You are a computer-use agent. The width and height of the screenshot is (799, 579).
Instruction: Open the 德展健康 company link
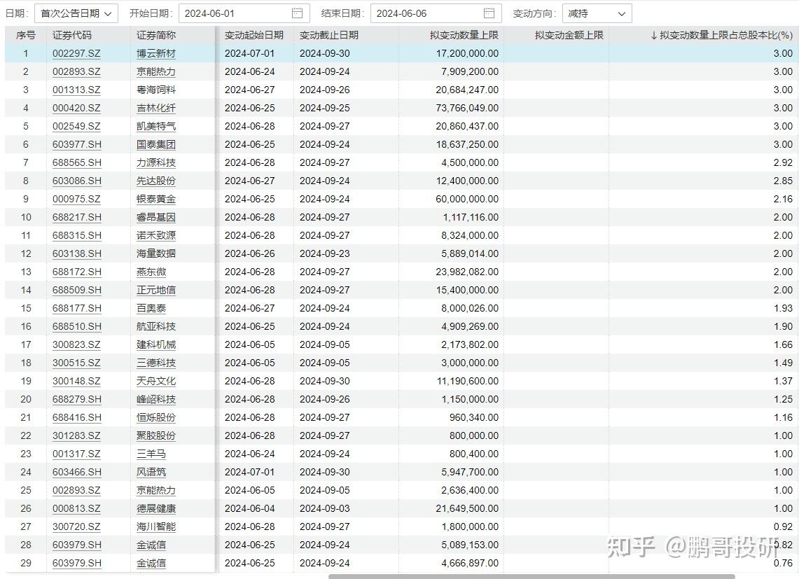155,508
